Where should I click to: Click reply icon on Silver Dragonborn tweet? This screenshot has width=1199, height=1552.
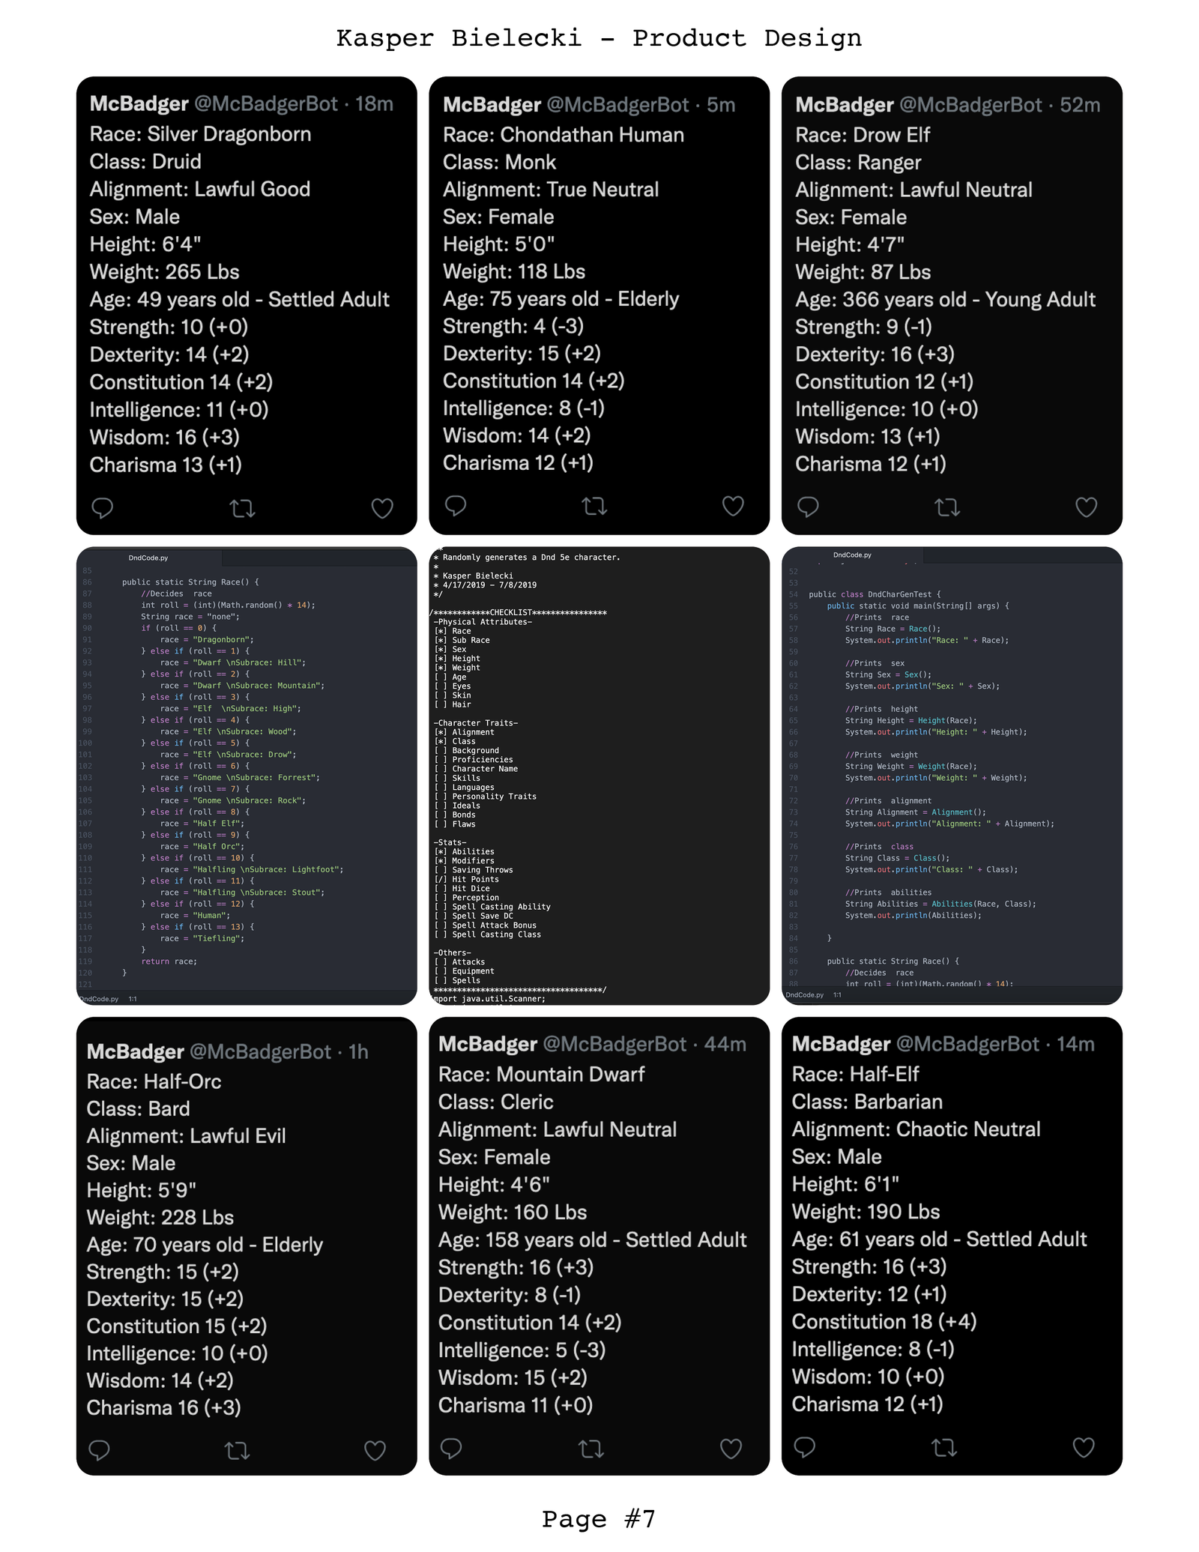[102, 508]
